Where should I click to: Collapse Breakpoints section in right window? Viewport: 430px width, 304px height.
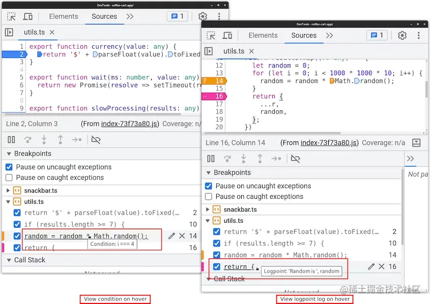[209, 173]
